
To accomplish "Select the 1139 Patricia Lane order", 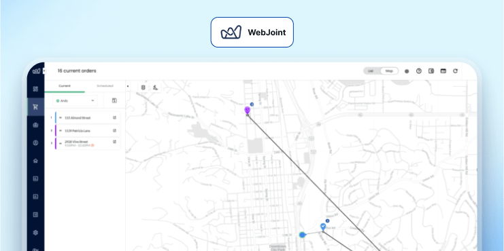I will coord(88,130).
